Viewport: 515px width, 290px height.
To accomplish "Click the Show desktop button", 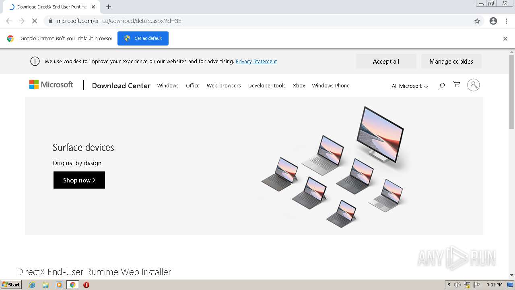I will pos(510,285).
